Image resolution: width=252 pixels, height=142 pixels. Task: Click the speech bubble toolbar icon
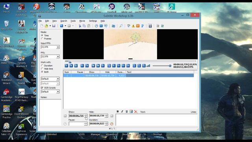(106, 26)
